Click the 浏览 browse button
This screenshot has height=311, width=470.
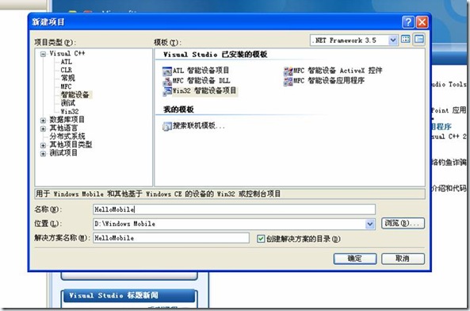[403, 224]
